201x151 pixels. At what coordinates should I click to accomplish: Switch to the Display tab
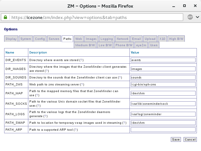click(x=11, y=39)
